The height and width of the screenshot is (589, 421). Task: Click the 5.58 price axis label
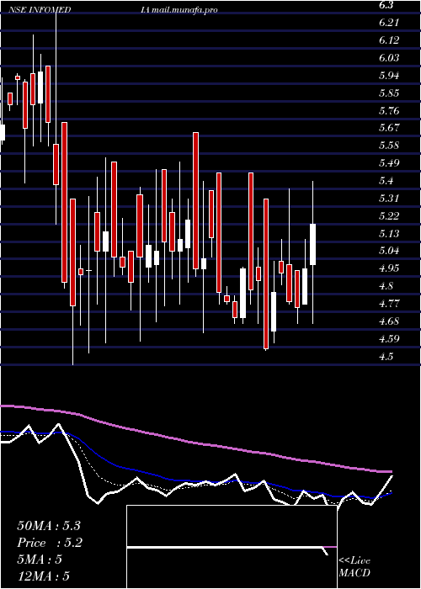[389, 146]
